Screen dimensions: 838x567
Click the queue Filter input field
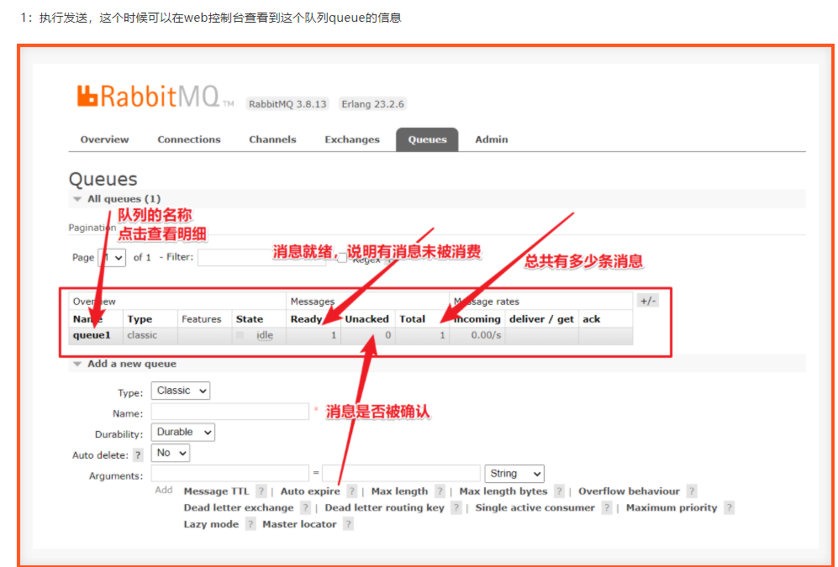coord(262,257)
